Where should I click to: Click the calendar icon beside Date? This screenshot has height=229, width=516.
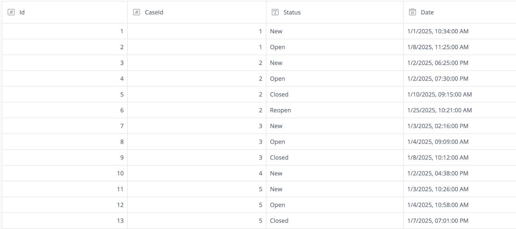pyautogui.click(x=412, y=12)
